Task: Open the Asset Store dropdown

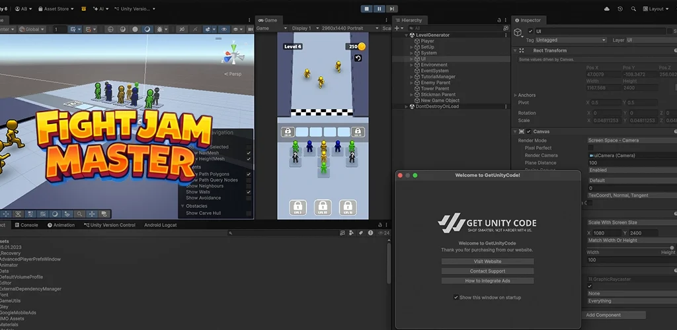Action: point(56,9)
